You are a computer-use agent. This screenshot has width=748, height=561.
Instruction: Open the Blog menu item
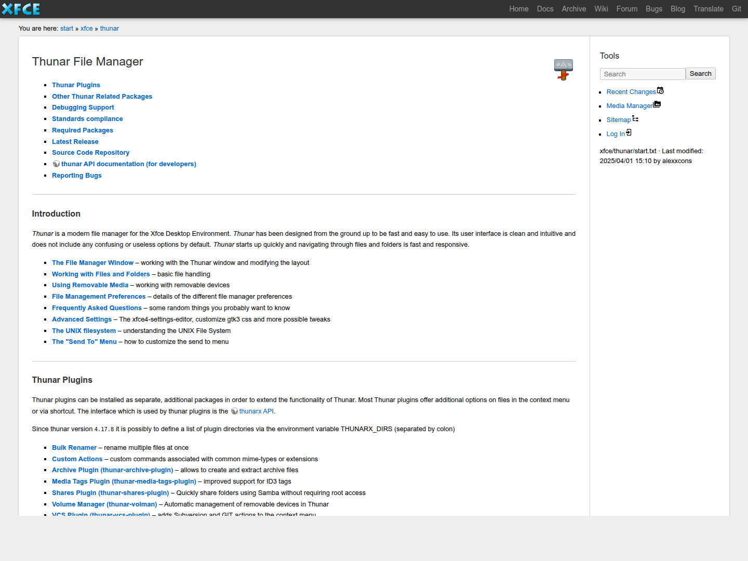point(678,9)
